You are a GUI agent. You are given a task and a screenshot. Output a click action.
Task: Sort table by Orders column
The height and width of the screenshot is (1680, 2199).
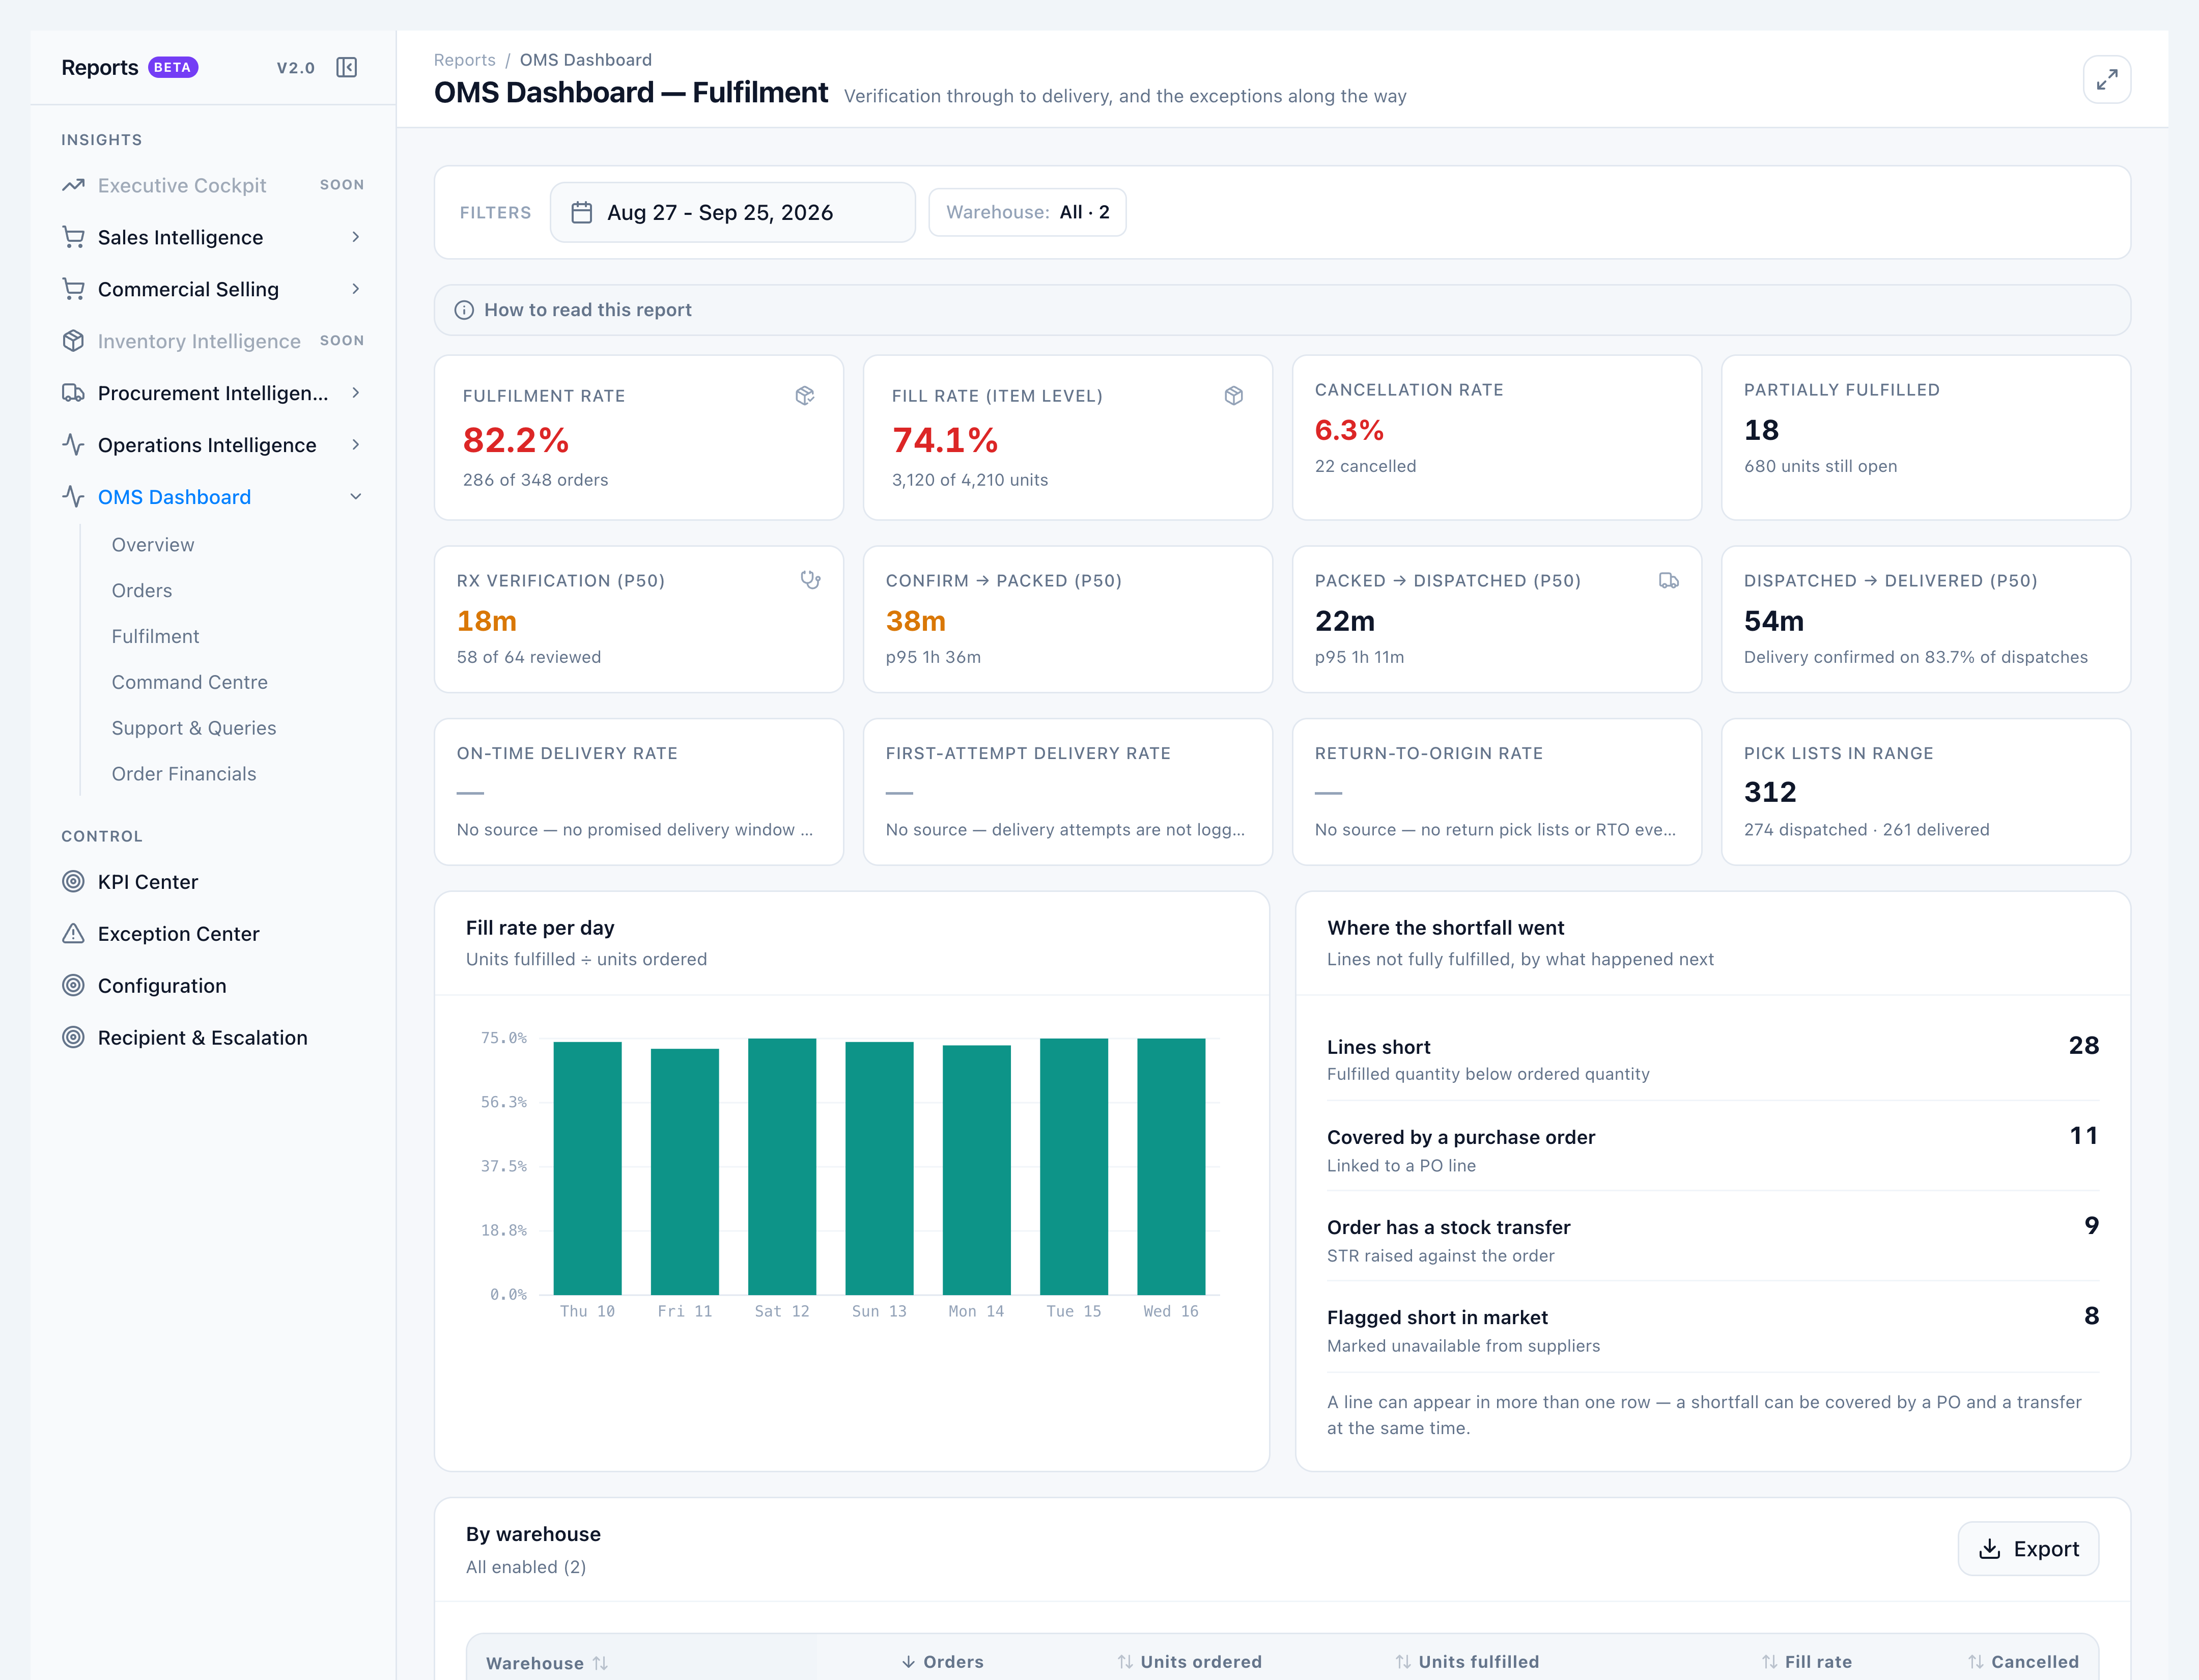(942, 1661)
